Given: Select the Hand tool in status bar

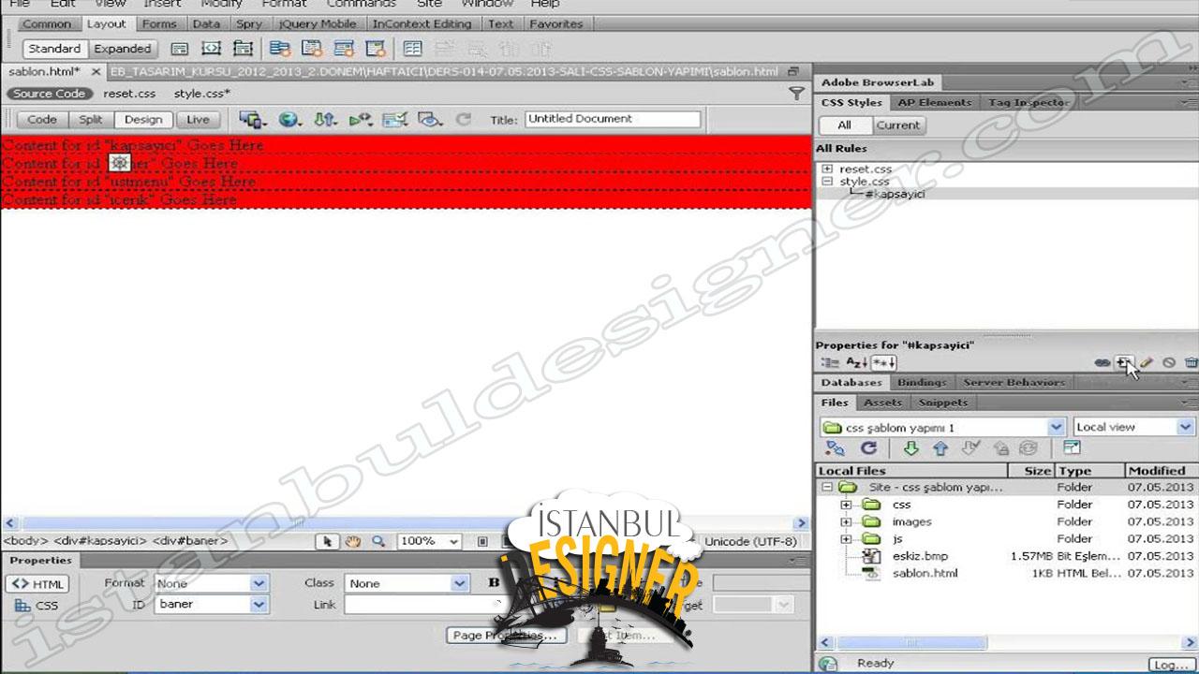Looking at the screenshot, I should [352, 541].
